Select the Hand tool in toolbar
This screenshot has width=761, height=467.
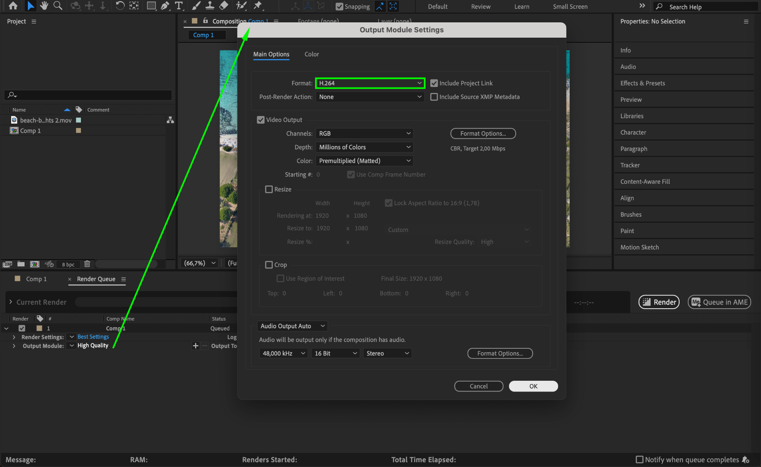44,6
